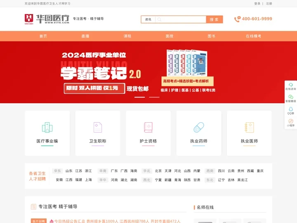Click the pill icon for 执业药师
This screenshot has height=223, width=297.
pos(199,127)
